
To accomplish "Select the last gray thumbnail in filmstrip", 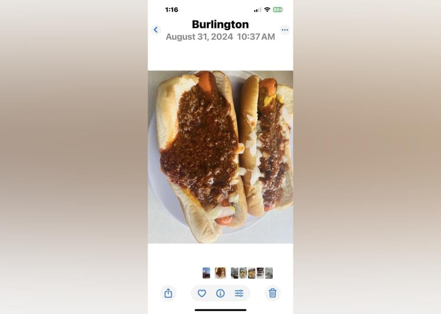I will tap(269, 273).
